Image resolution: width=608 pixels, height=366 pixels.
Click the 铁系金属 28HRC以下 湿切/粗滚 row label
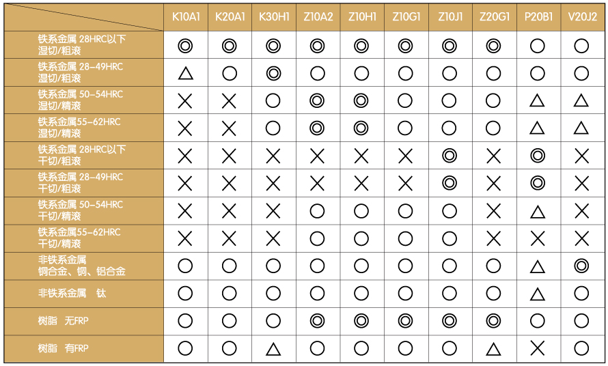click(82, 45)
